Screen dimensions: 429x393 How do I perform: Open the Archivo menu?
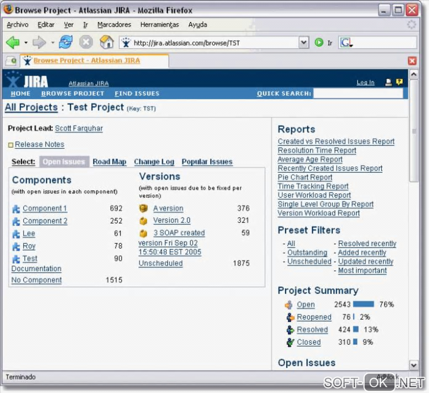[x=18, y=25]
